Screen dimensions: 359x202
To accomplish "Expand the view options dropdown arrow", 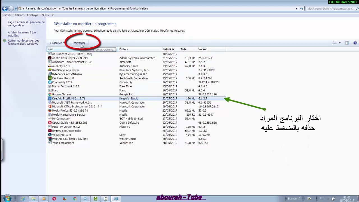I will pos(339,43).
